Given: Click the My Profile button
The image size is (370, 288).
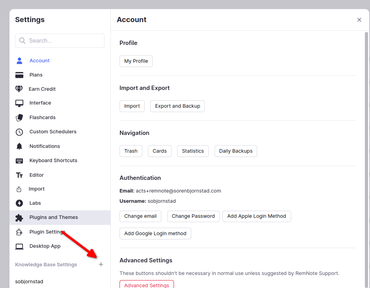Looking at the screenshot, I should point(136,61).
